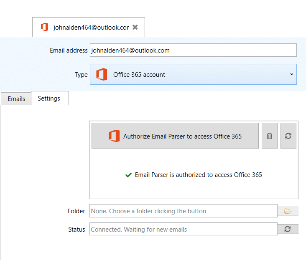Click the authorized confirmation message text
The height and width of the screenshot is (260, 306).
point(198,175)
